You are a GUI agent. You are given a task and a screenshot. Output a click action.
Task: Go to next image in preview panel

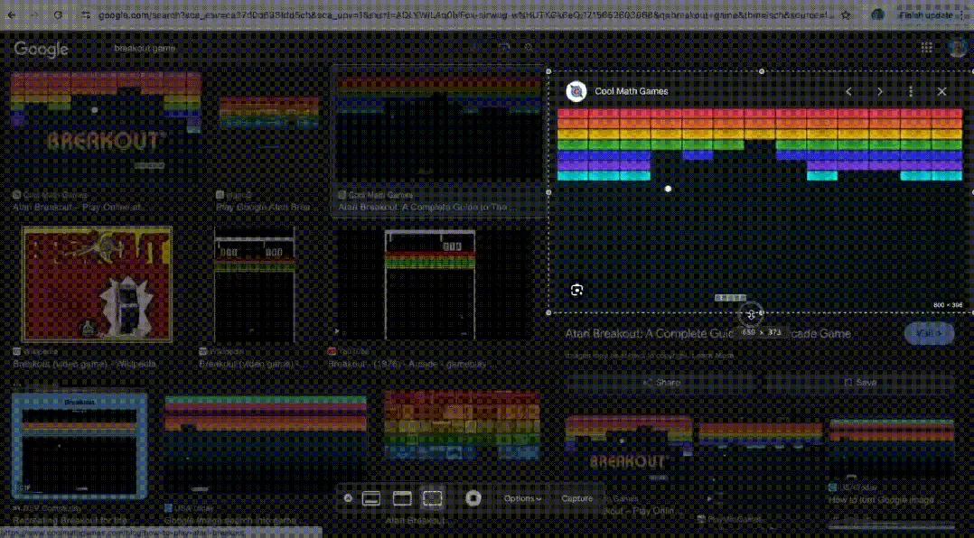880,91
